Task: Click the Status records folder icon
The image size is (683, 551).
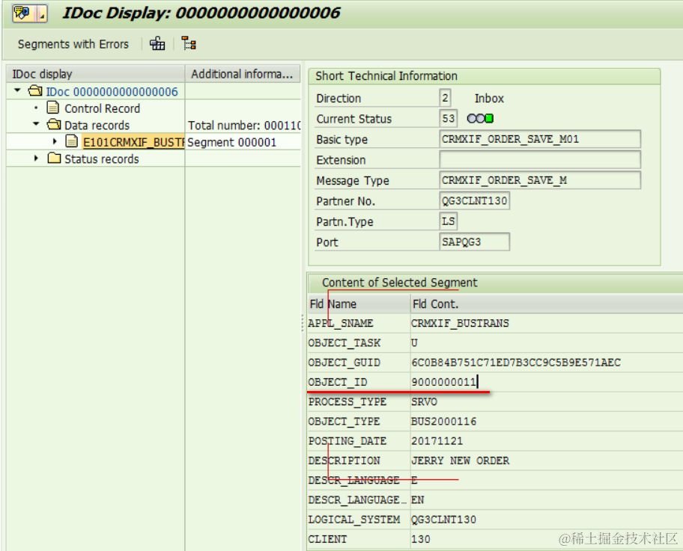Action: coord(54,158)
